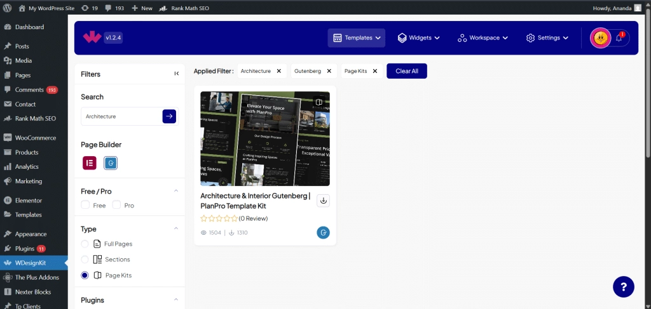Viewport: 651px width, 309px height.
Task: Check the Pro checkbox
Action: (x=117, y=205)
